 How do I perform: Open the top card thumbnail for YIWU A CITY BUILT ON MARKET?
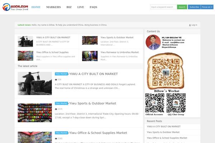25,41
